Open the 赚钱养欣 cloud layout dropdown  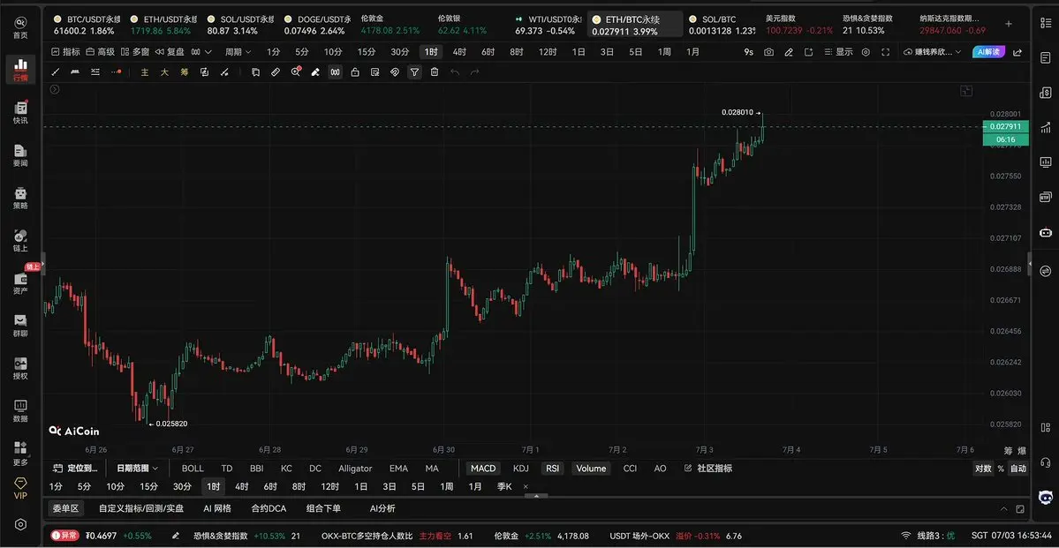point(934,52)
